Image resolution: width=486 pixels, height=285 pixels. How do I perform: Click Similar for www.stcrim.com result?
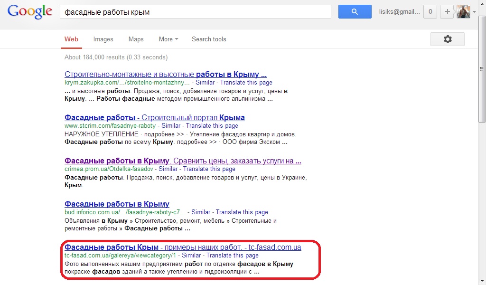coord(171,125)
